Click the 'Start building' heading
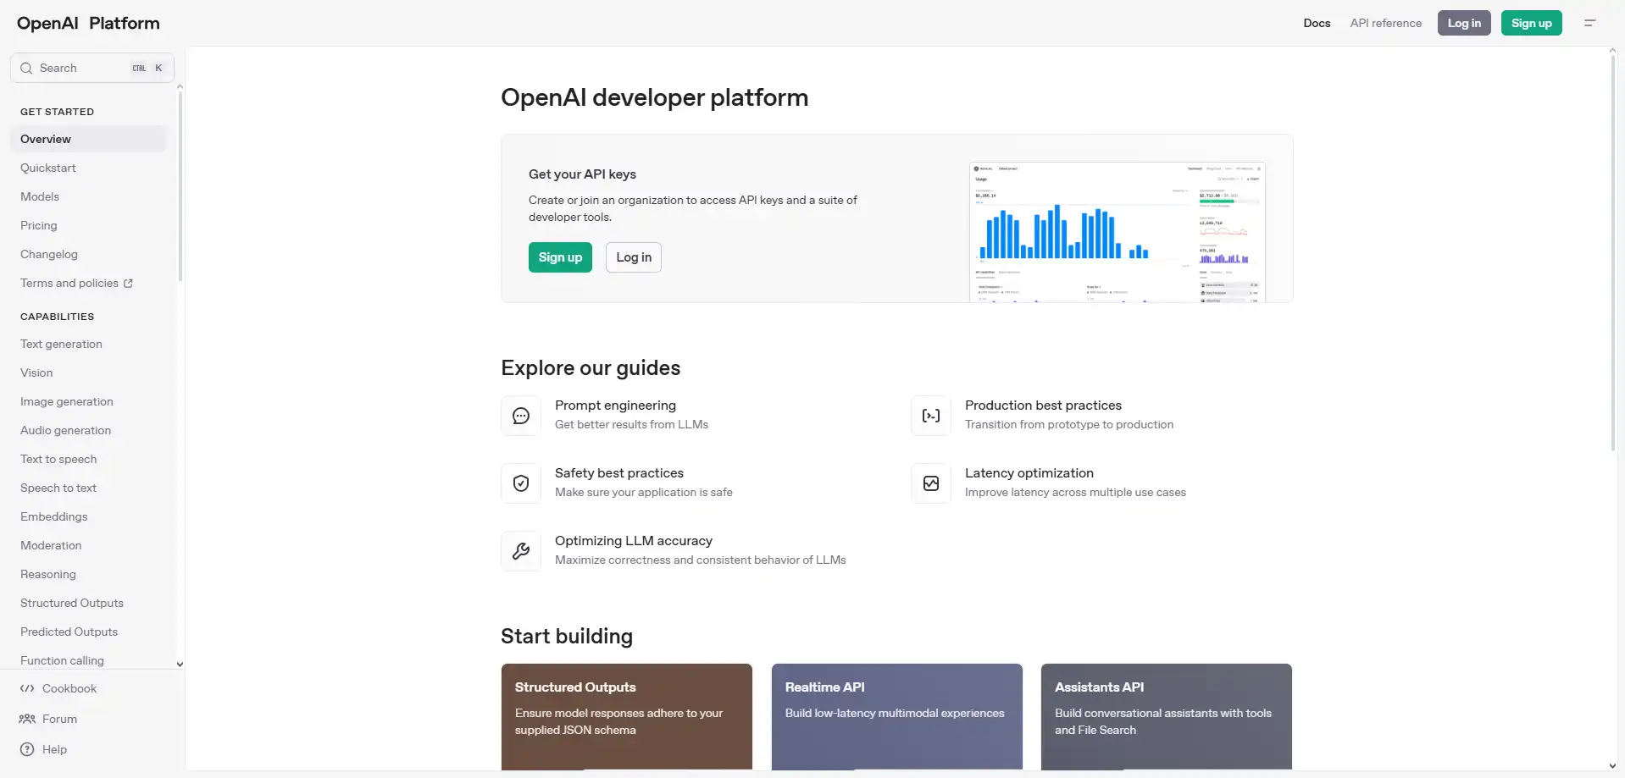Screen dimensions: 1625x778 (x=567, y=637)
